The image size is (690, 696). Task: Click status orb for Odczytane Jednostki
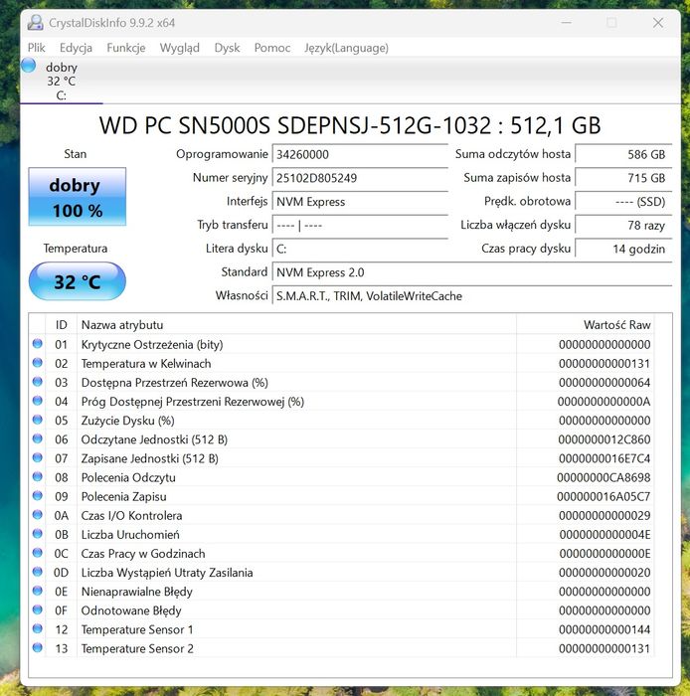[x=37, y=438]
